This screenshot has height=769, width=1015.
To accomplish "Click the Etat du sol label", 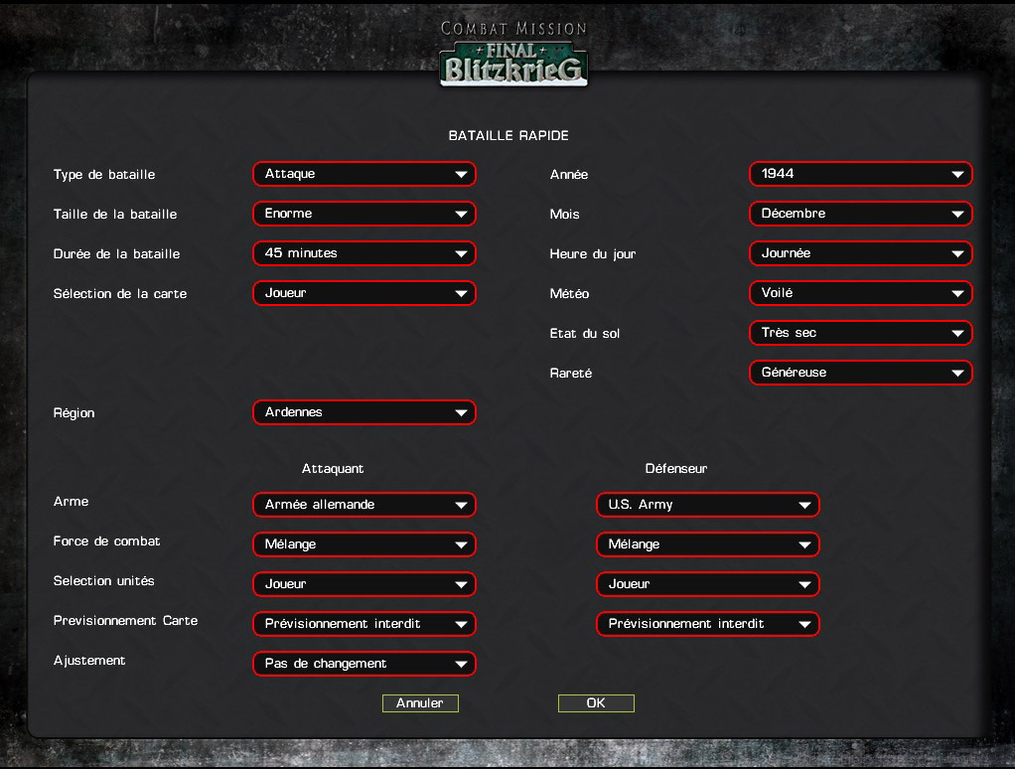I will tap(585, 334).
